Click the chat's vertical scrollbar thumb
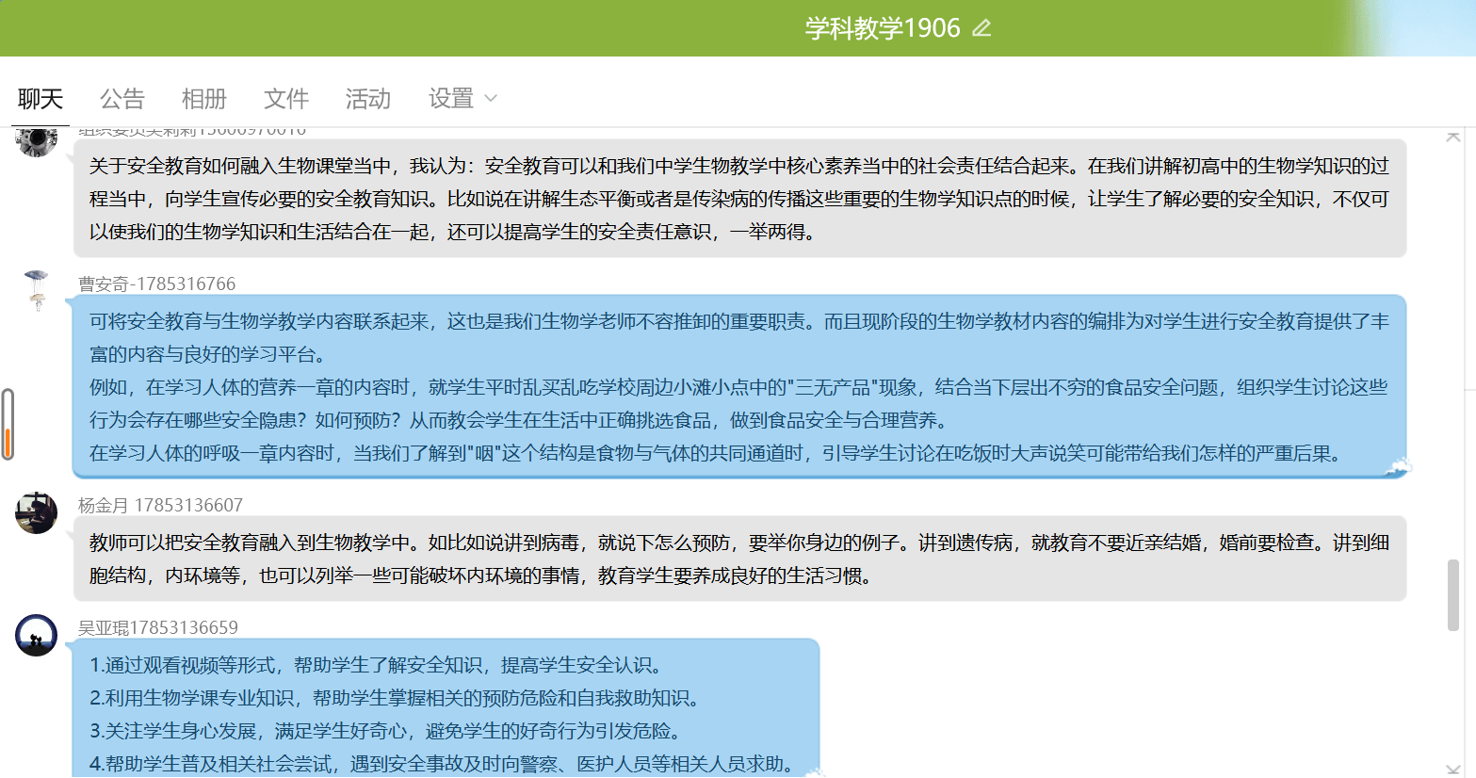The width and height of the screenshot is (1476, 778). [1453, 595]
